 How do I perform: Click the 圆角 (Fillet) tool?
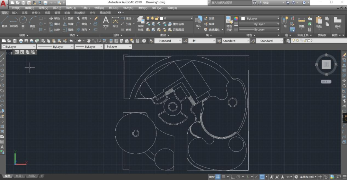click(82, 24)
